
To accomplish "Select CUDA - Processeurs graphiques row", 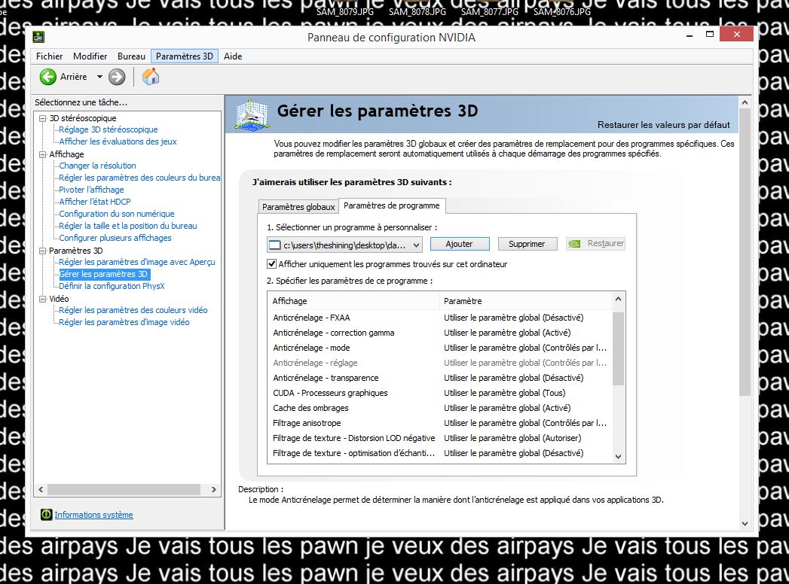I will 440,393.
